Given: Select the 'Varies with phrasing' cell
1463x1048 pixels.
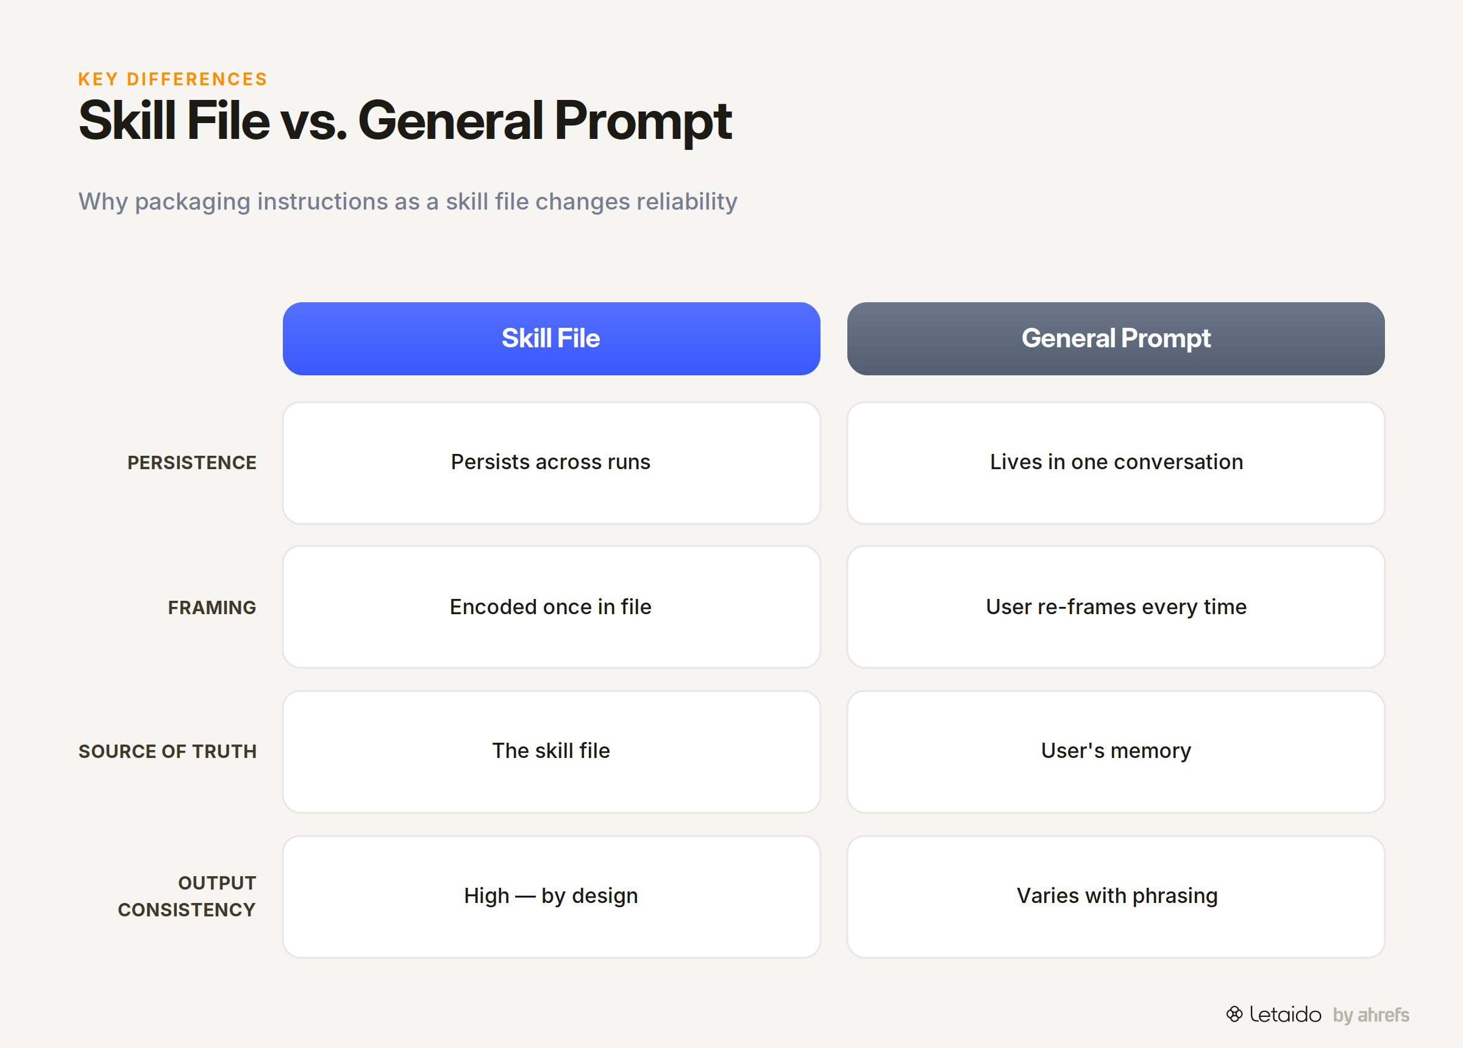Looking at the screenshot, I should click(1116, 896).
